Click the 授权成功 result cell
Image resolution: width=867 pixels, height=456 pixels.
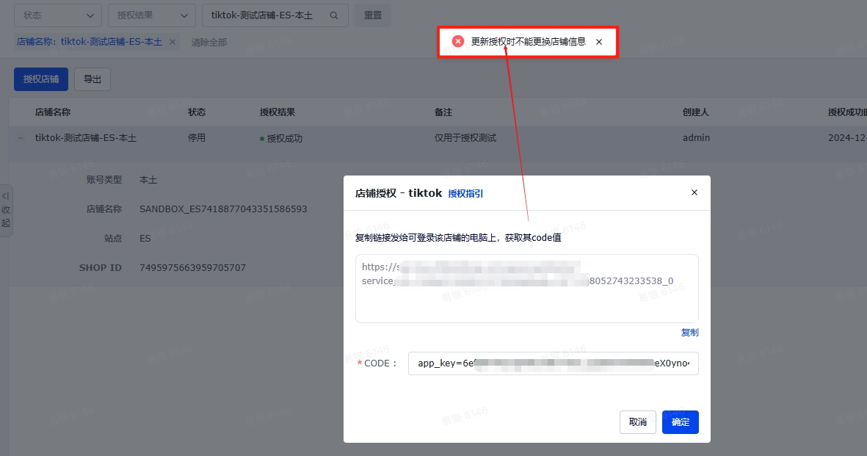[281, 138]
